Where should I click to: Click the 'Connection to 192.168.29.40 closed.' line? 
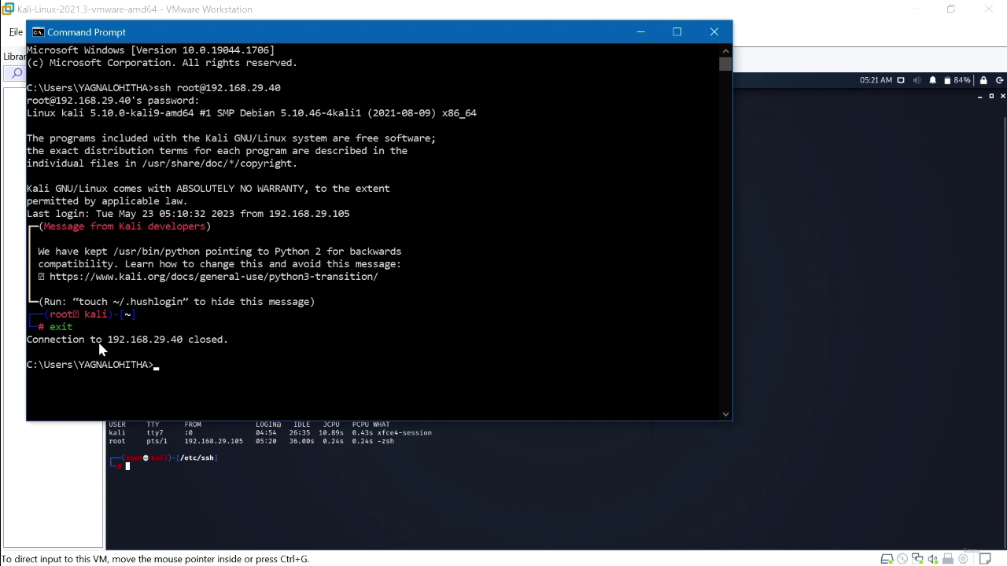[x=127, y=340]
